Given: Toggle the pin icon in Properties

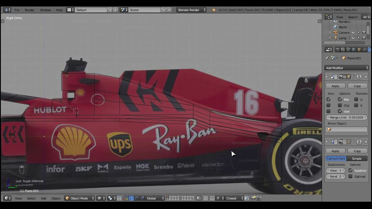Looking at the screenshot, I should coord(327,58).
